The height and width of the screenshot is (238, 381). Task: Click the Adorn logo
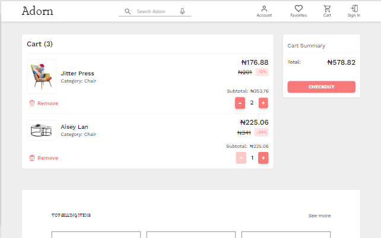coord(37,11)
